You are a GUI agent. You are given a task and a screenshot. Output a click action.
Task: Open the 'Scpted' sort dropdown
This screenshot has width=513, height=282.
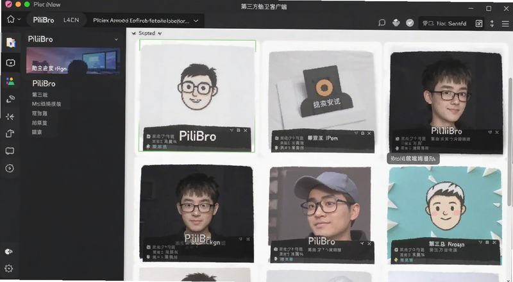tap(150, 33)
